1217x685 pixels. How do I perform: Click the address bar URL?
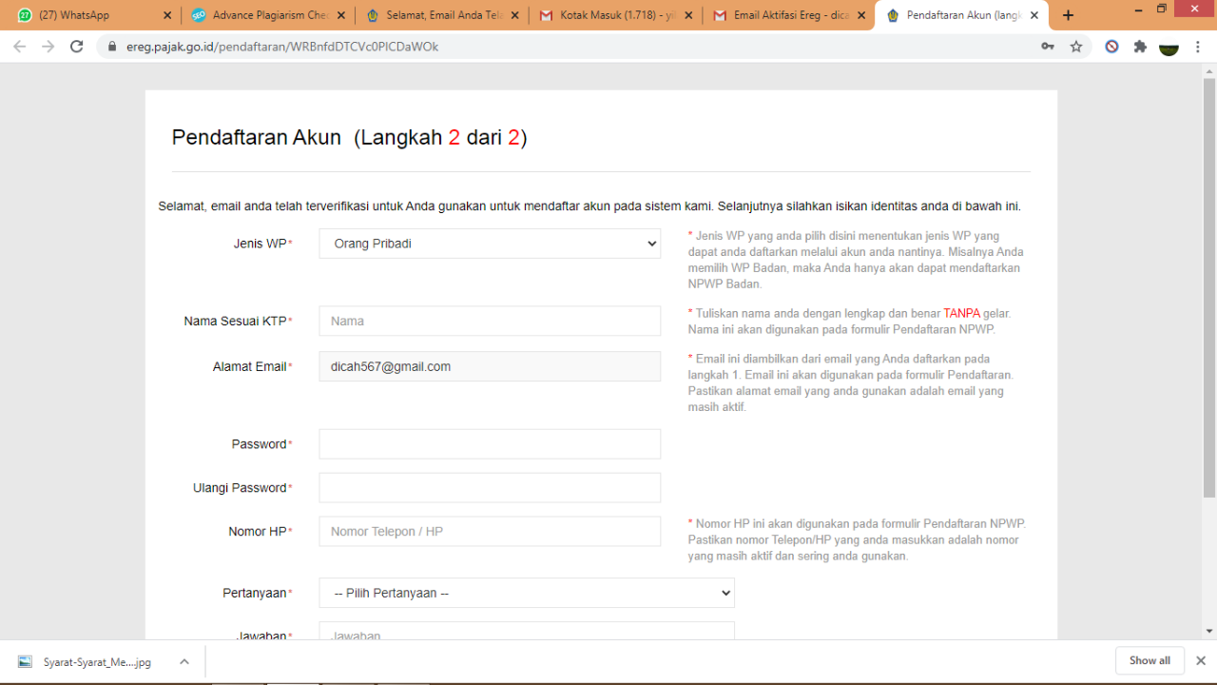coord(282,46)
